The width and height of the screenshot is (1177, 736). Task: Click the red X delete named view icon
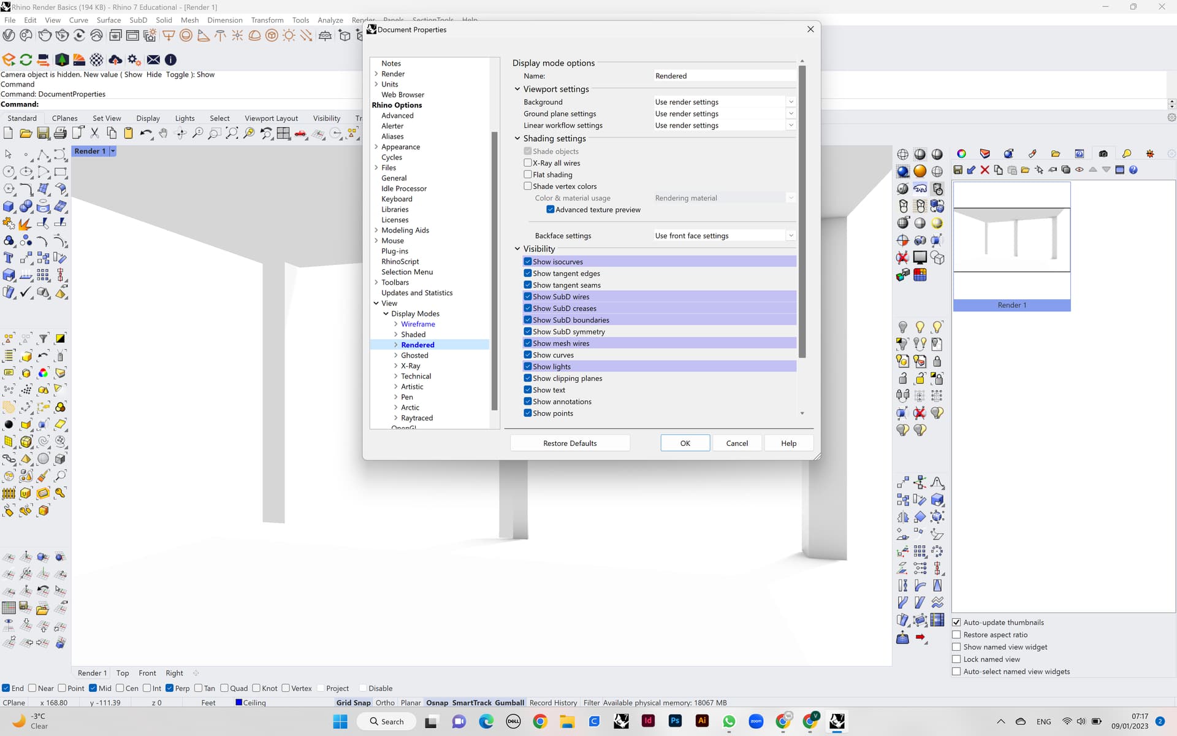tap(985, 170)
